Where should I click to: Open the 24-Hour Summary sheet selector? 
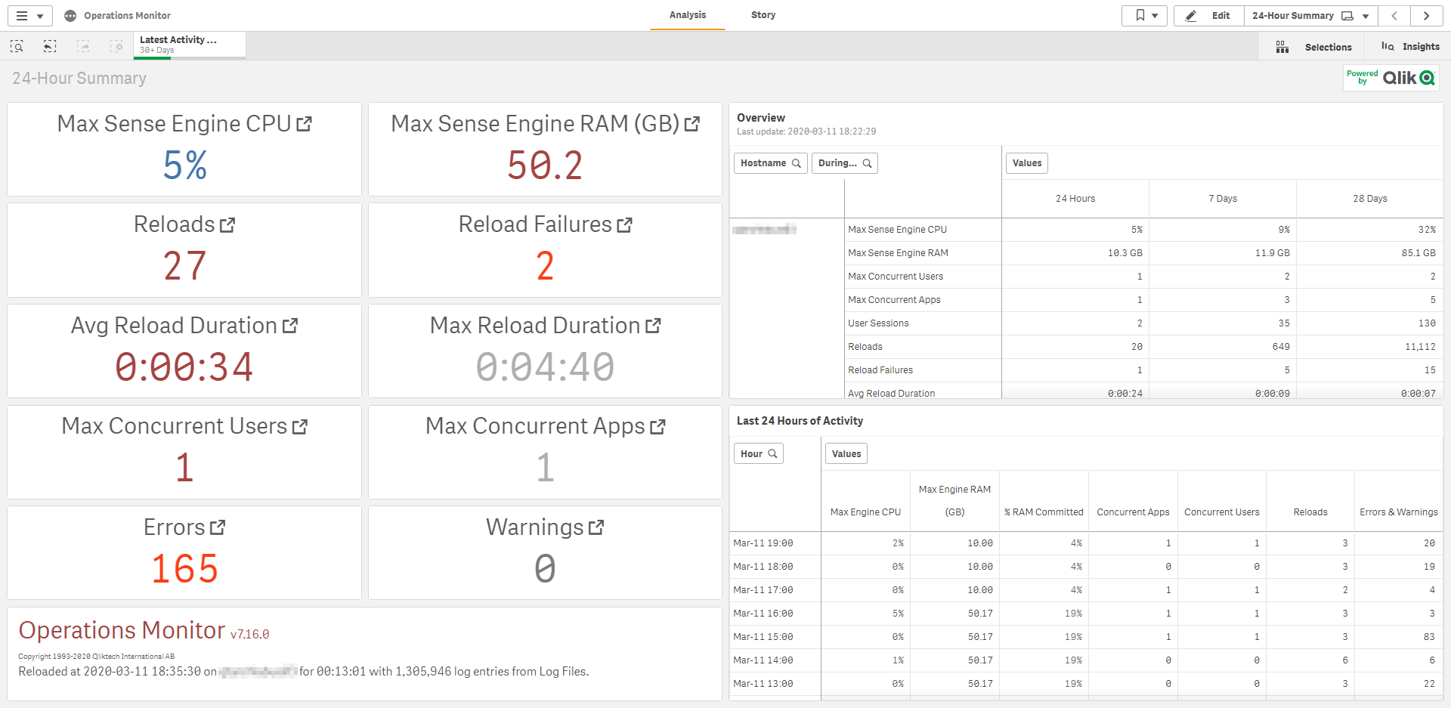pos(1310,16)
